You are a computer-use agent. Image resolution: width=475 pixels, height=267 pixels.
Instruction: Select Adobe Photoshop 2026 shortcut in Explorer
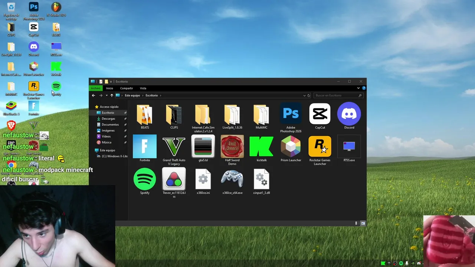[x=291, y=118]
